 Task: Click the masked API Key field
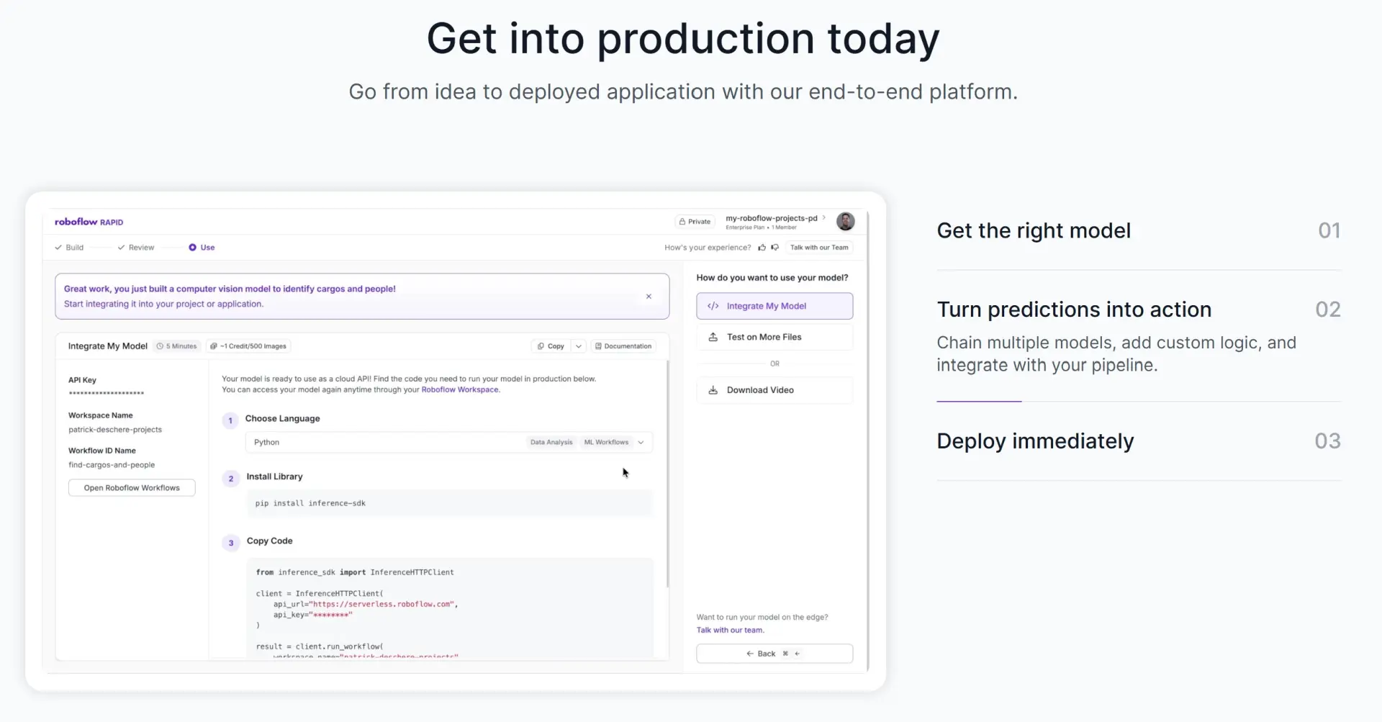[106, 394]
